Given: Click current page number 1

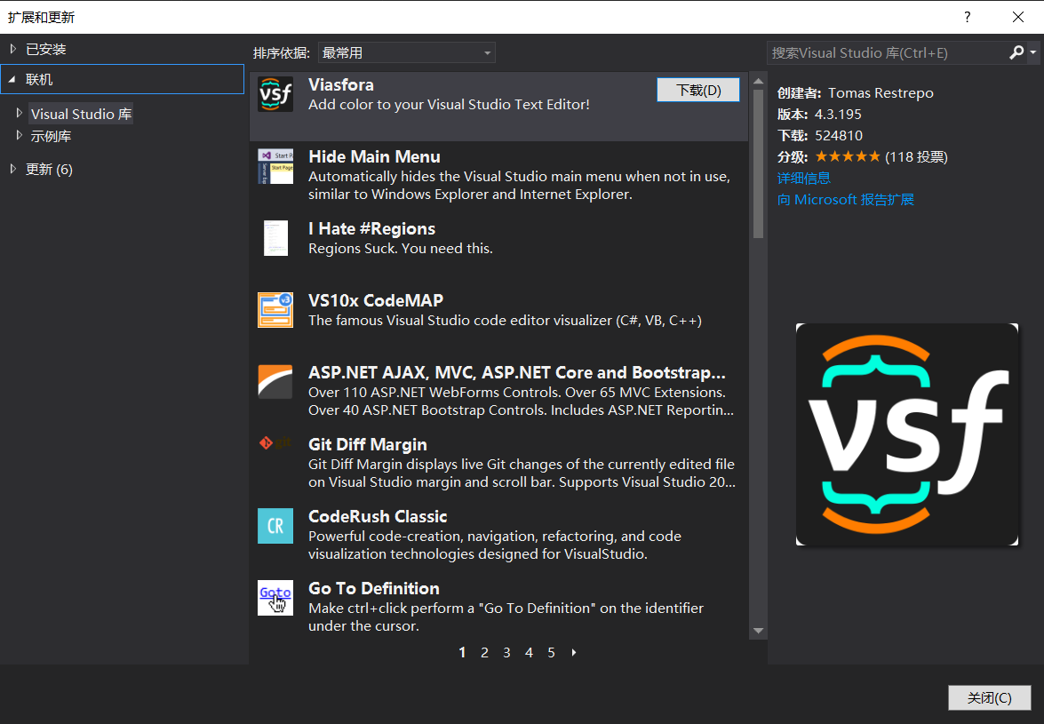Looking at the screenshot, I should pyautogui.click(x=462, y=653).
